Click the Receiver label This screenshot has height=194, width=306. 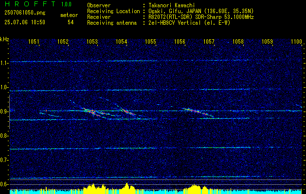click(x=99, y=17)
